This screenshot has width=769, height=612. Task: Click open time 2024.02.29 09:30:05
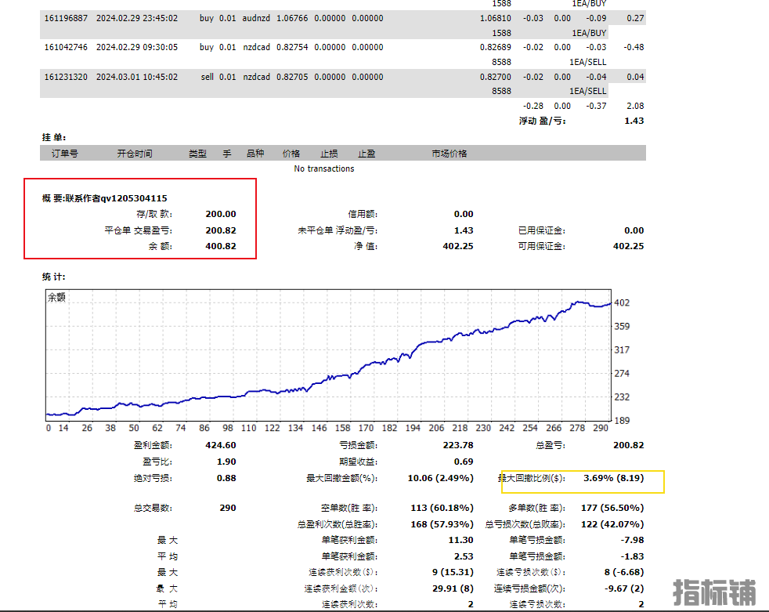[137, 47]
